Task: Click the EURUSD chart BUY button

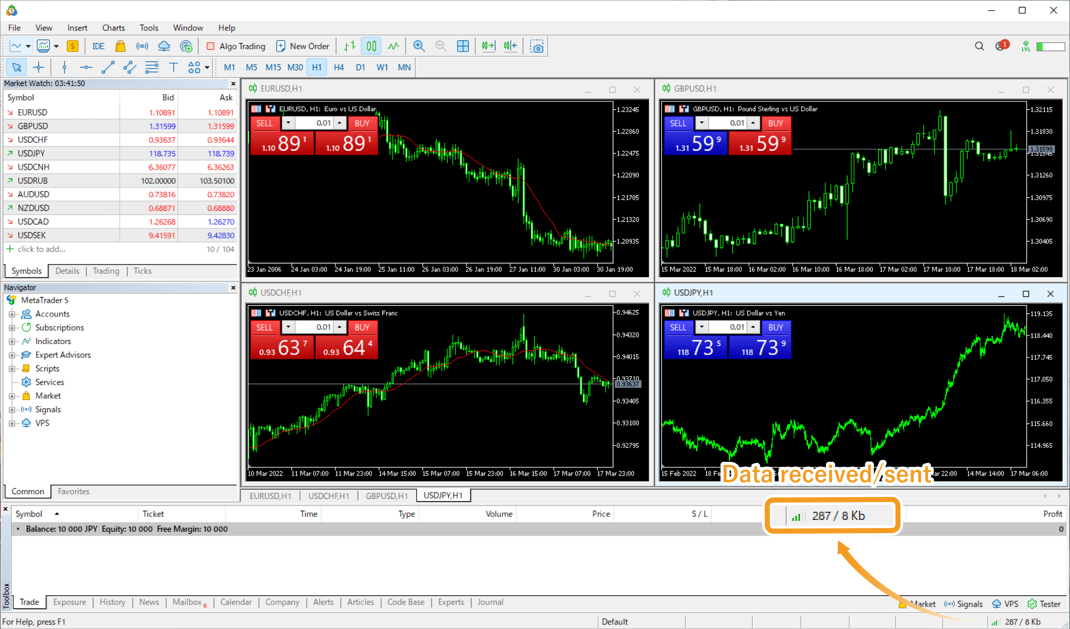Action: [362, 123]
